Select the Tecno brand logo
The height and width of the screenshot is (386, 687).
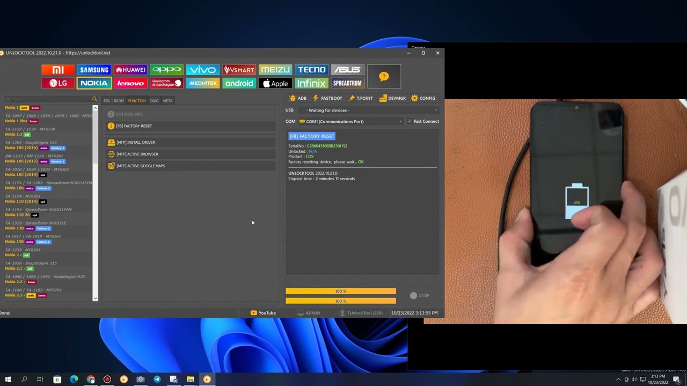click(311, 70)
